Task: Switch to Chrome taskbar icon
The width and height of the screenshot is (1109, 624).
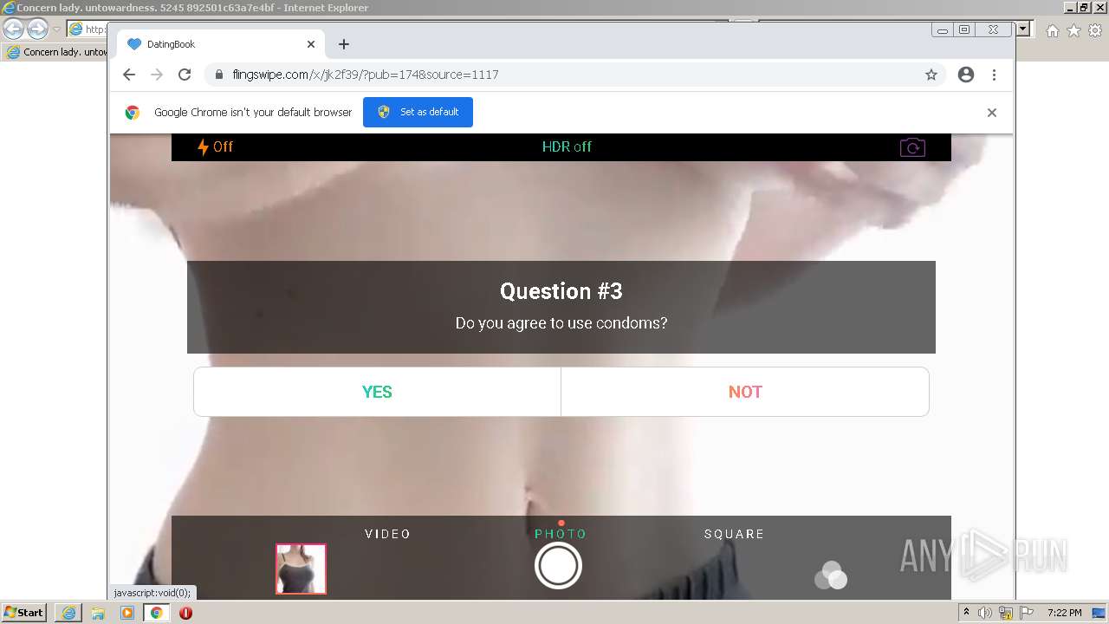Action: pos(157,613)
